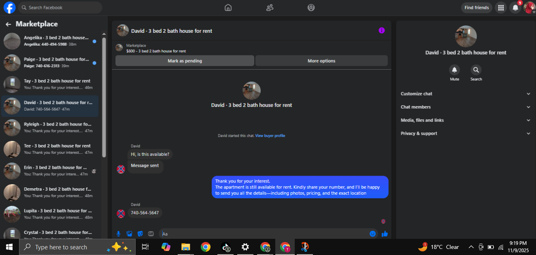Open Crystal's conversation

tap(50, 233)
